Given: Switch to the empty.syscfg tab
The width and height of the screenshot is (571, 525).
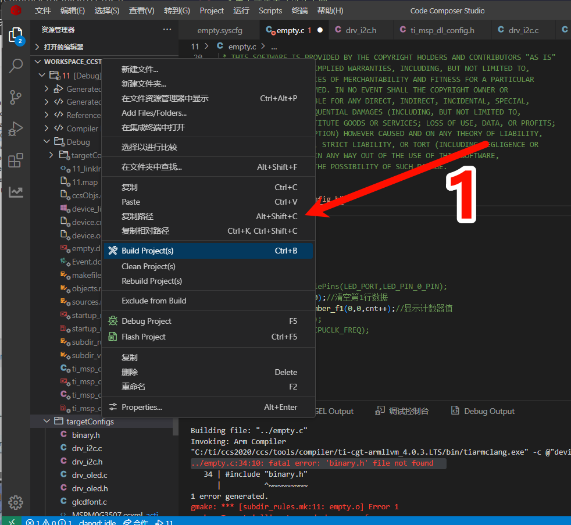Looking at the screenshot, I should click(x=220, y=30).
